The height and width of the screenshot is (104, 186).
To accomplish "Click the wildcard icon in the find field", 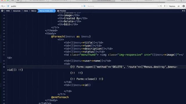I will tap(8, 6).
